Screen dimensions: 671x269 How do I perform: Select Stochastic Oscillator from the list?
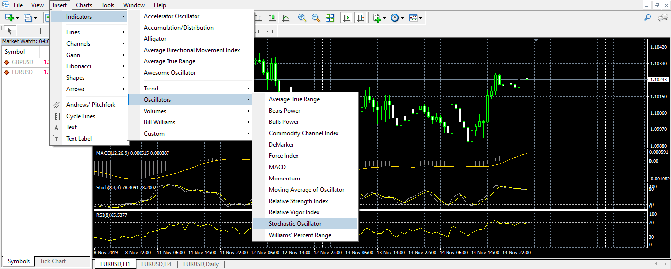point(305,224)
